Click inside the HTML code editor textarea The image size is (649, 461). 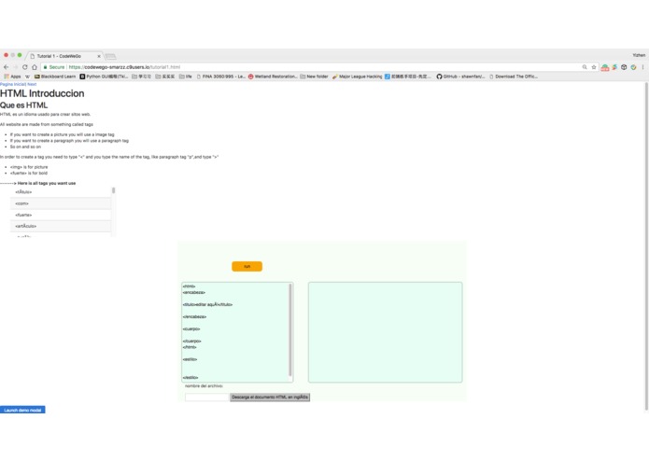235,332
